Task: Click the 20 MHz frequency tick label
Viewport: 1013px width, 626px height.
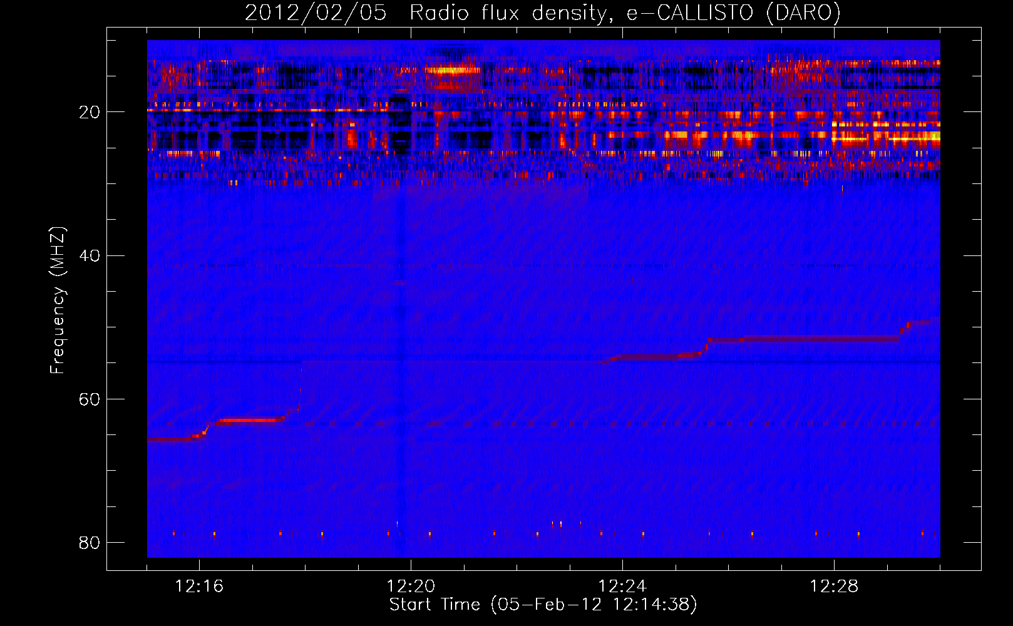Action: (x=90, y=112)
